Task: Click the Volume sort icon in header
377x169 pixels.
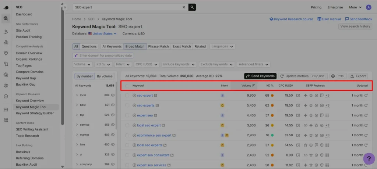Action: pos(254,86)
